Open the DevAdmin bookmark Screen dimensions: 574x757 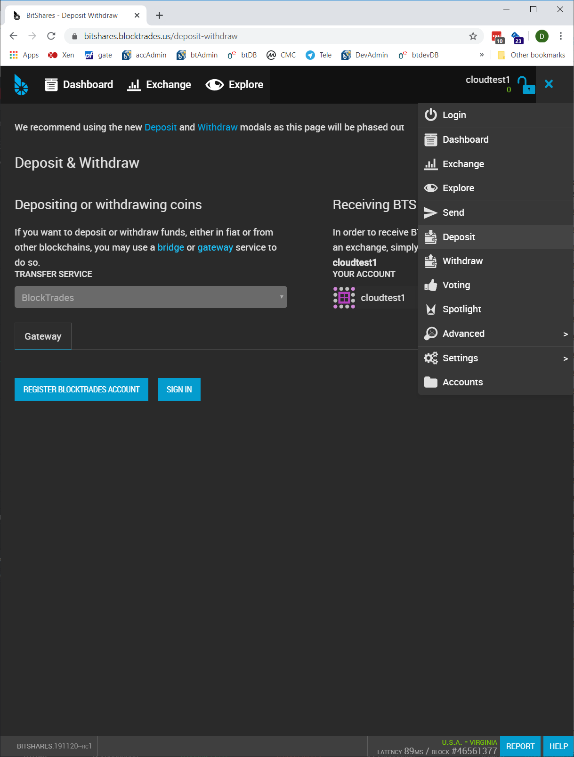(x=365, y=55)
